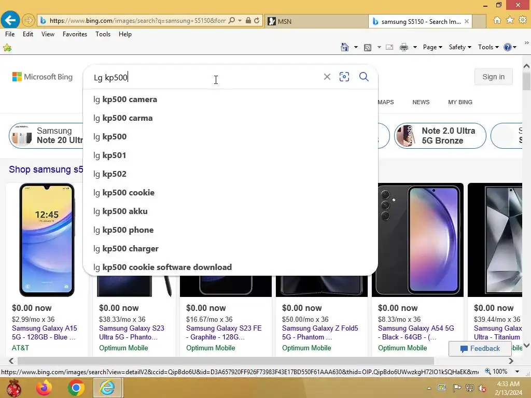
Task: Select suggestion lg kp500 charger
Action: [x=230, y=248]
